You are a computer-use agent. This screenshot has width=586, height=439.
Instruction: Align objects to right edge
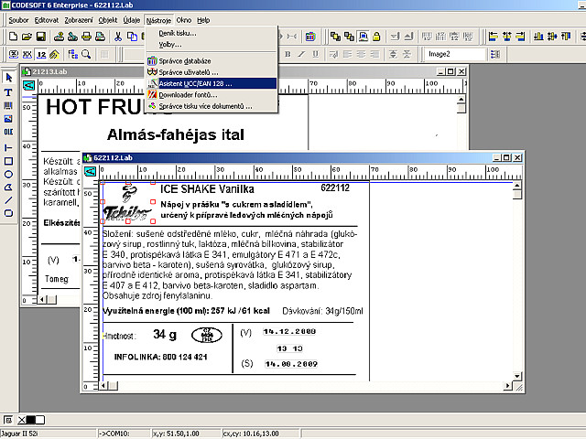coord(521,37)
